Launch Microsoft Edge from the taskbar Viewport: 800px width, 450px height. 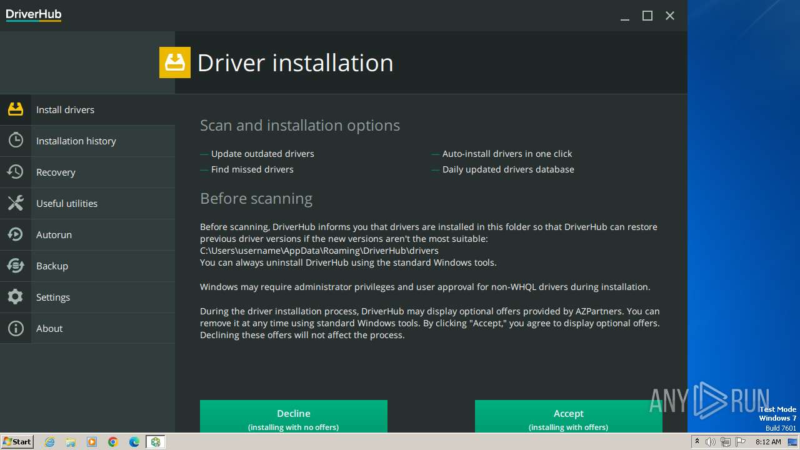click(134, 442)
